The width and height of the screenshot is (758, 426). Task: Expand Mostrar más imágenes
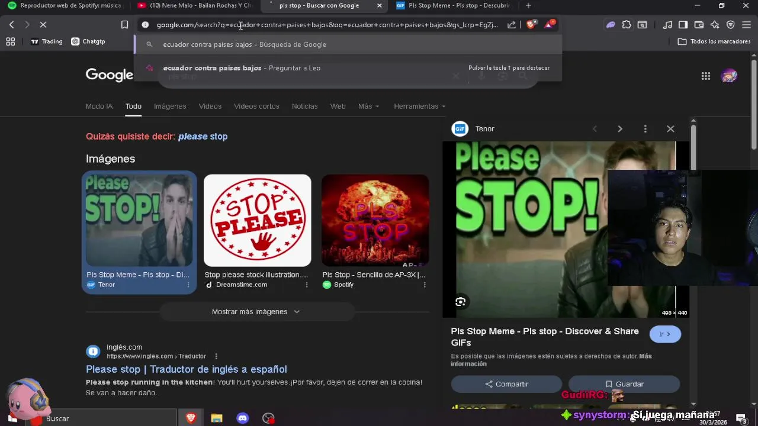pos(256,312)
